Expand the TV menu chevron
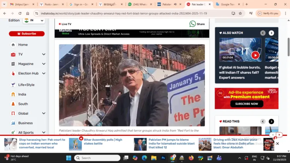The width and height of the screenshot is (290, 163). click(x=44, y=54)
